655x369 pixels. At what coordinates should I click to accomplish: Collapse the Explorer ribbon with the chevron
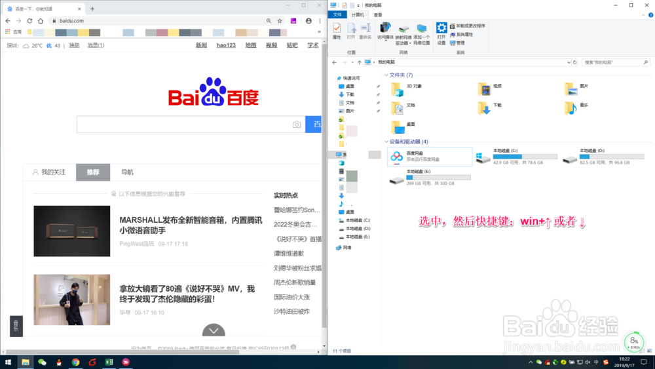643,15
